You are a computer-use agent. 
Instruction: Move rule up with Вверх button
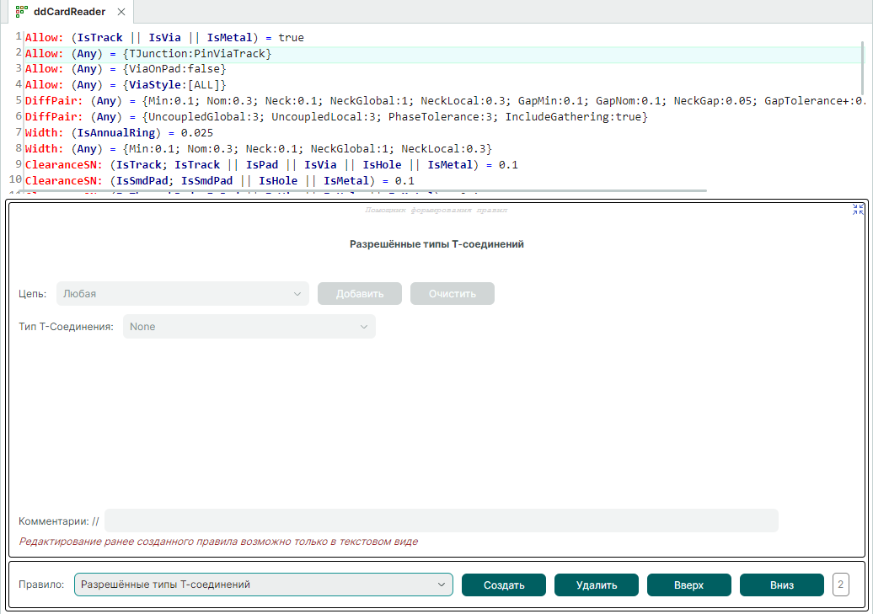point(688,585)
